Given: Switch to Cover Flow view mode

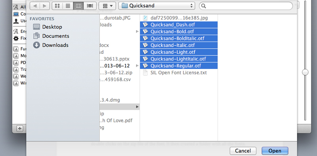Looking at the screenshot, I should pos(90,6).
